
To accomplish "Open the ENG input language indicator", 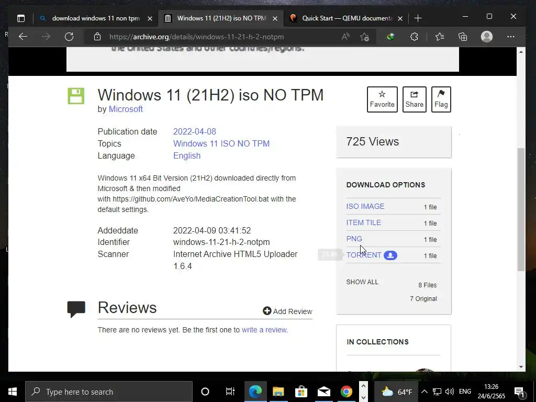I will point(465,392).
